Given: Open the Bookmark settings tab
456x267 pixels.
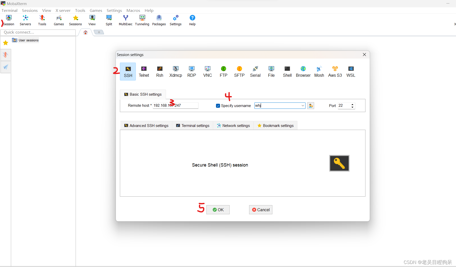Looking at the screenshot, I should (x=275, y=126).
